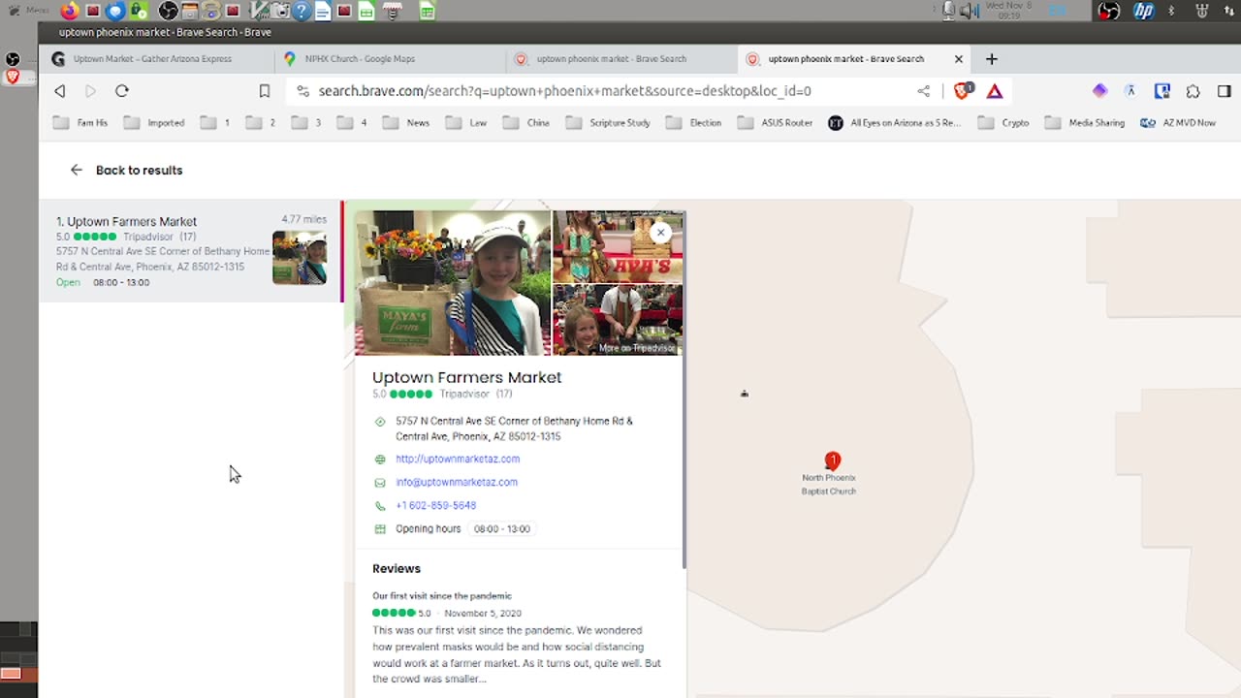Bookmark this page using bookmark icon
Screen dimensions: 1241x698
point(265,91)
